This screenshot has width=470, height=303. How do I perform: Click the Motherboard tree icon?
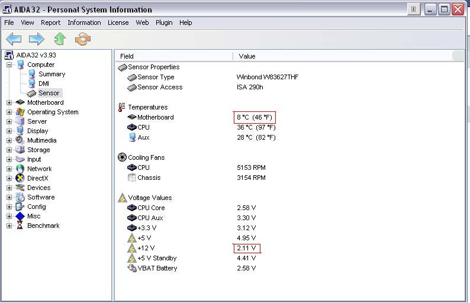pyautogui.click(x=20, y=102)
